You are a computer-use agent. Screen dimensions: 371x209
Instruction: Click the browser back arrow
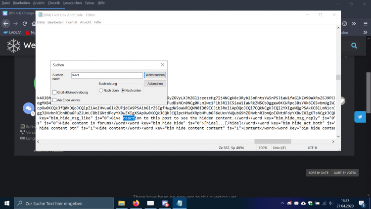click(x=16, y=24)
